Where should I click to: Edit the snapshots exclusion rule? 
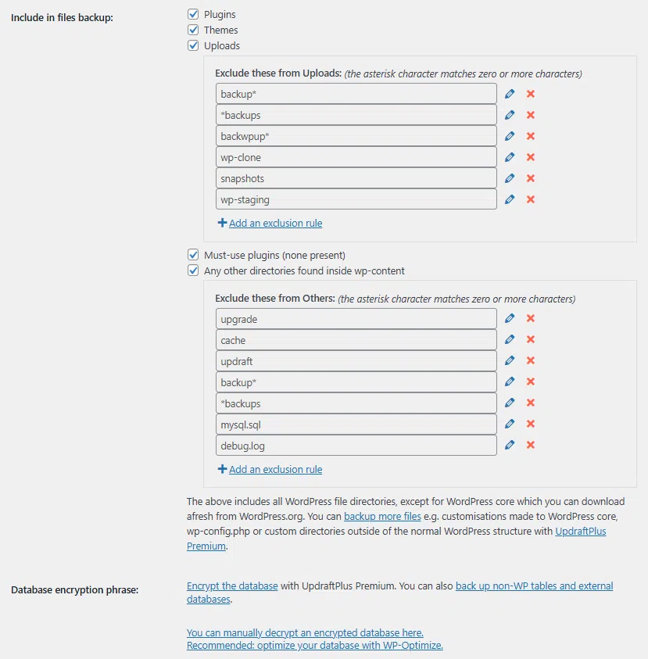click(x=510, y=178)
